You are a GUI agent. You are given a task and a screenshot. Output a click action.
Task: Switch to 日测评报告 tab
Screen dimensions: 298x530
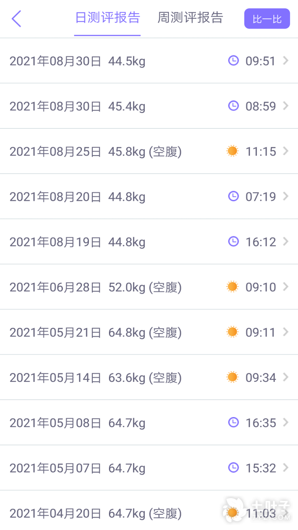click(x=108, y=18)
